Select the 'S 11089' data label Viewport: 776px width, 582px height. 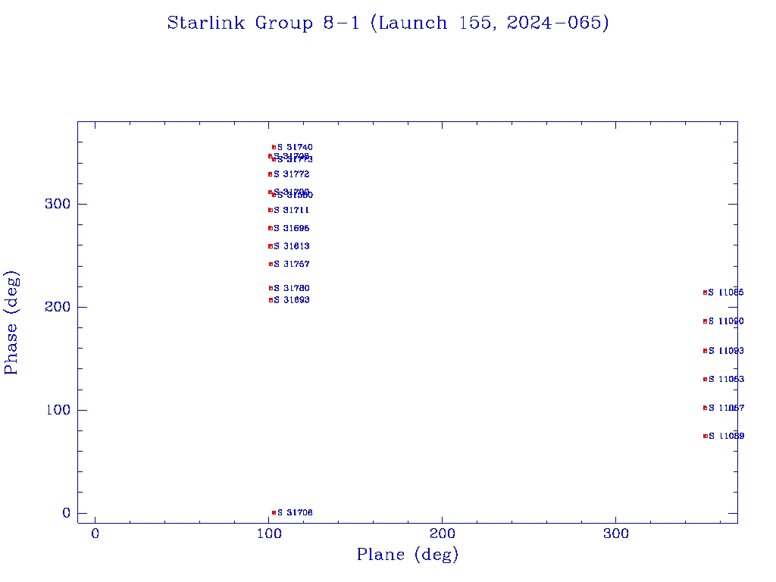click(726, 436)
